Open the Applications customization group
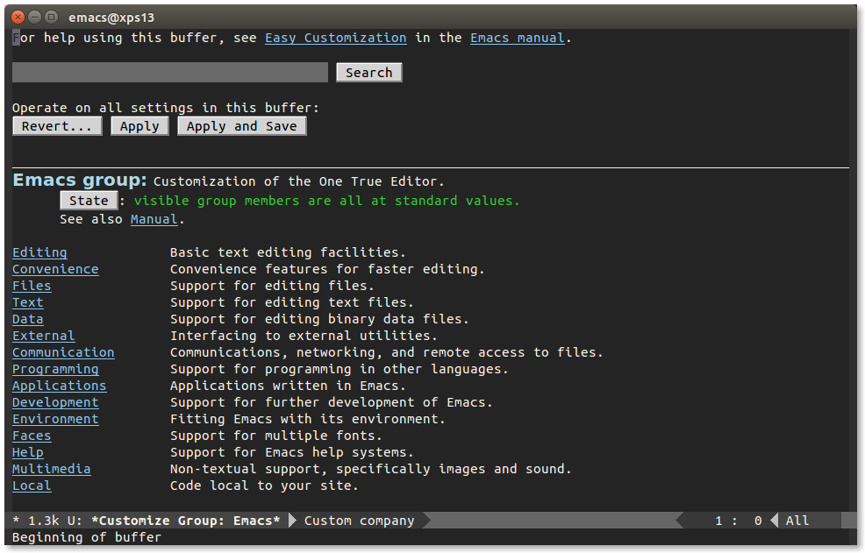This screenshot has height=553, width=865. pyautogui.click(x=60, y=386)
